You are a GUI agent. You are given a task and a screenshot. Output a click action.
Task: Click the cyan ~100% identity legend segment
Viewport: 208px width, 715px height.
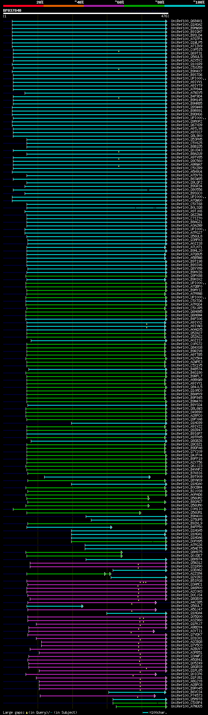coord(185,6)
